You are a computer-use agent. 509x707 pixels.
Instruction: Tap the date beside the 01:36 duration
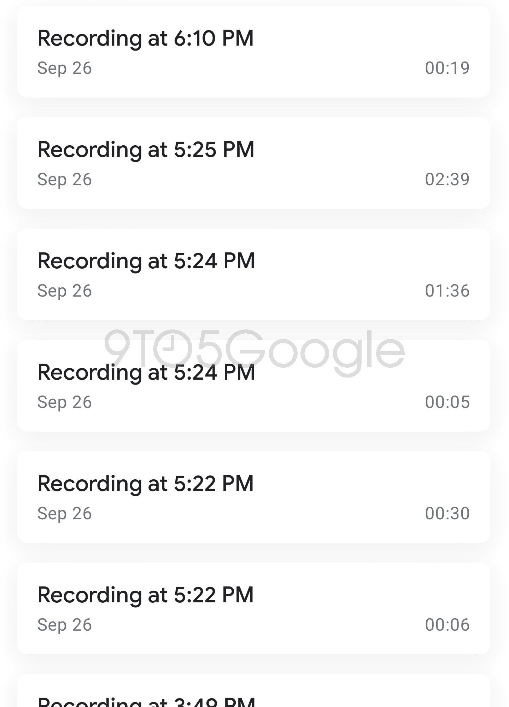click(65, 291)
